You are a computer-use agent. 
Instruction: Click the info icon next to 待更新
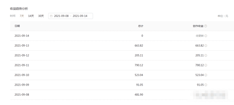(x=206, y=36)
